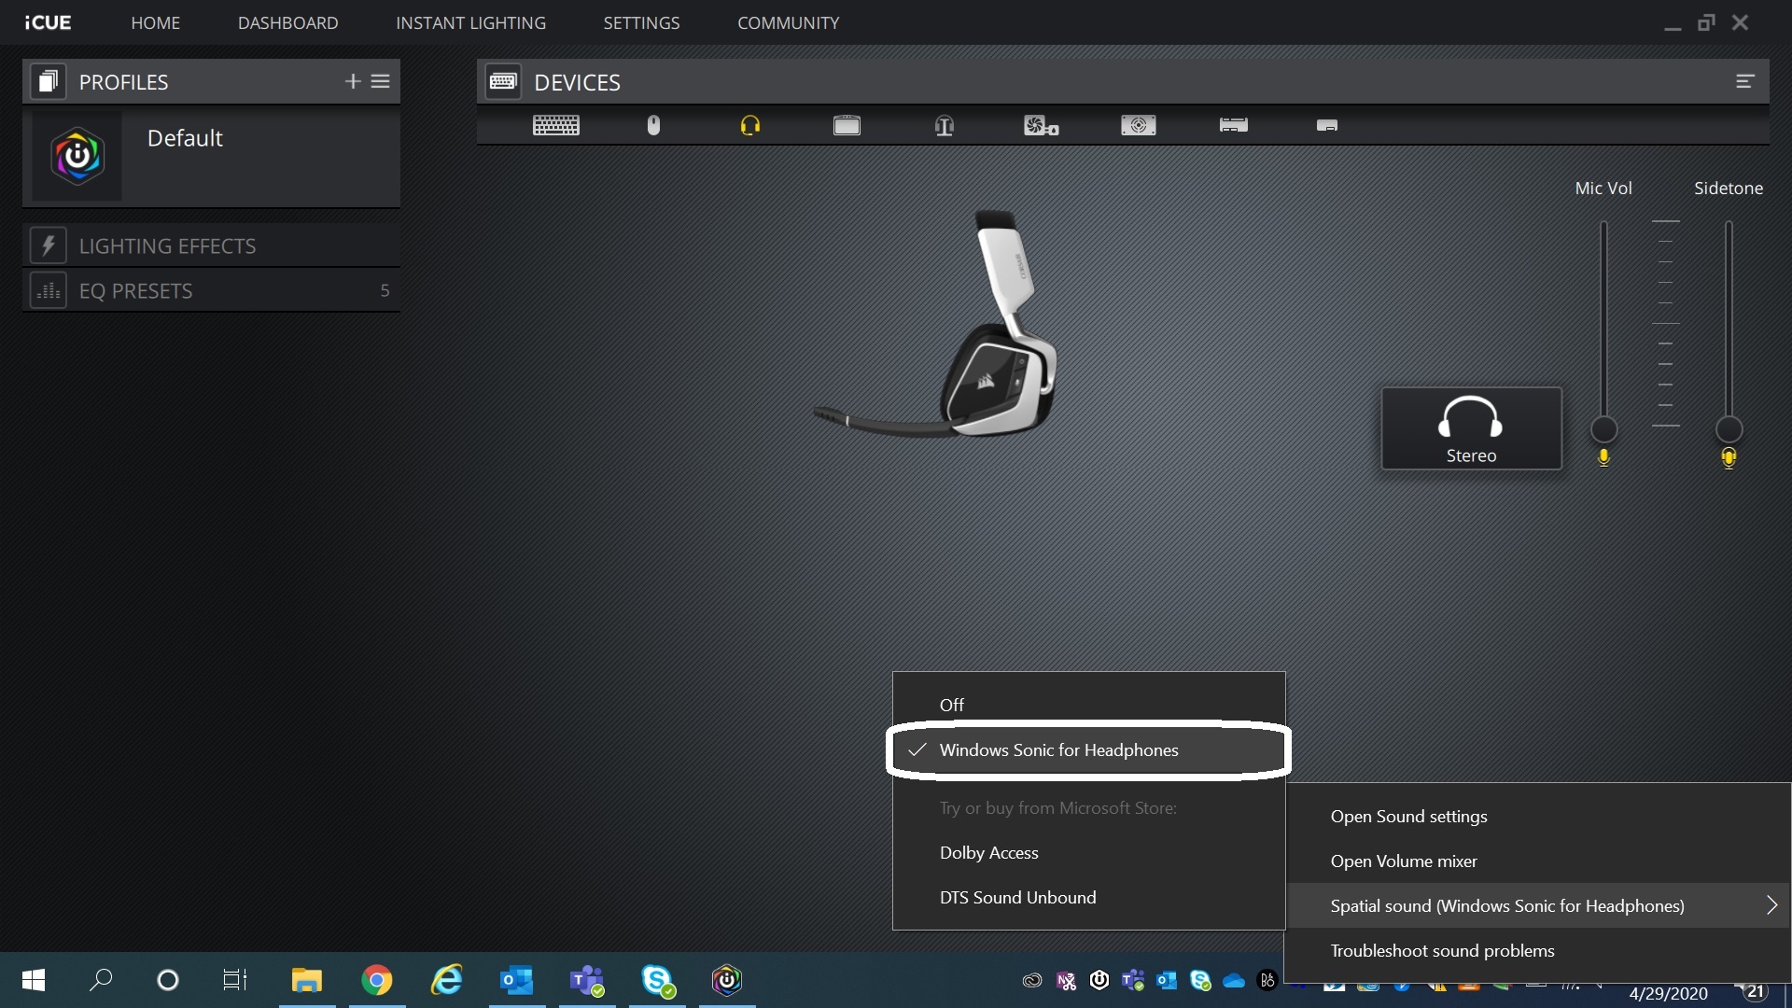1792x1008 pixels.
Task: Open Task View on the taskbar
Action: click(x=235, y=980)
